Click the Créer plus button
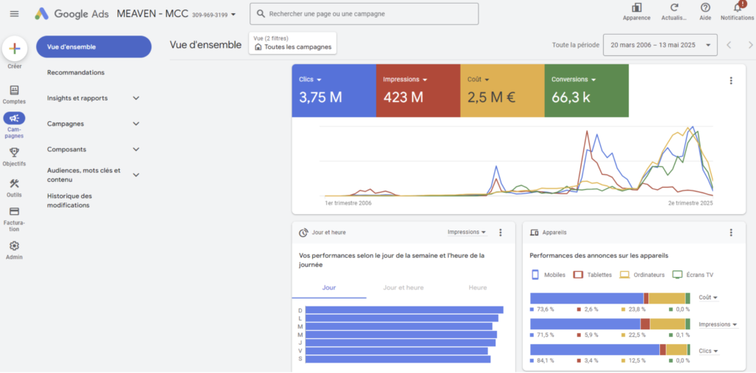The width and height of the screenshot is (756, 373). pyautogui.click(x=15, y=49)
